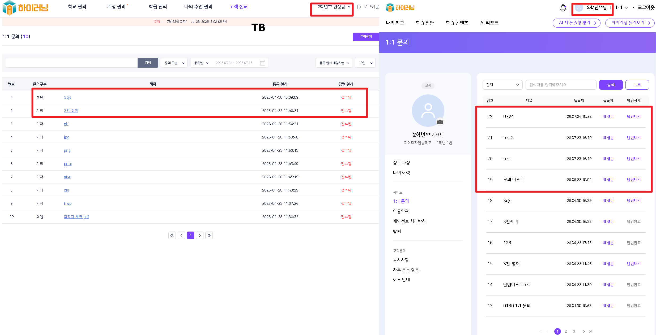Screen dimensions: 656x335
Task: Select the AI 리포트 tab
Action: [x=489, y=23]
